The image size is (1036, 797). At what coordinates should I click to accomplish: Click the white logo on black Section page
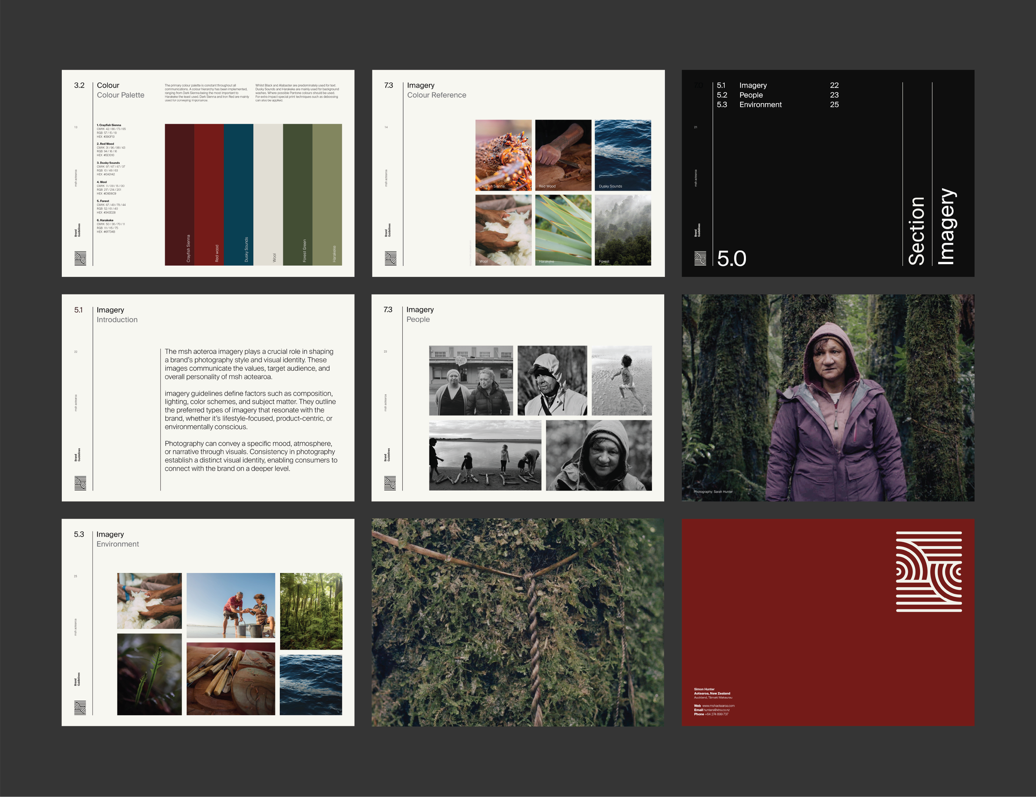point(700,258)
